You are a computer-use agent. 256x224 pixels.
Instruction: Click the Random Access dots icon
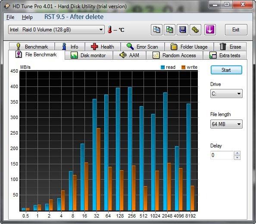(x=156, y=55)
